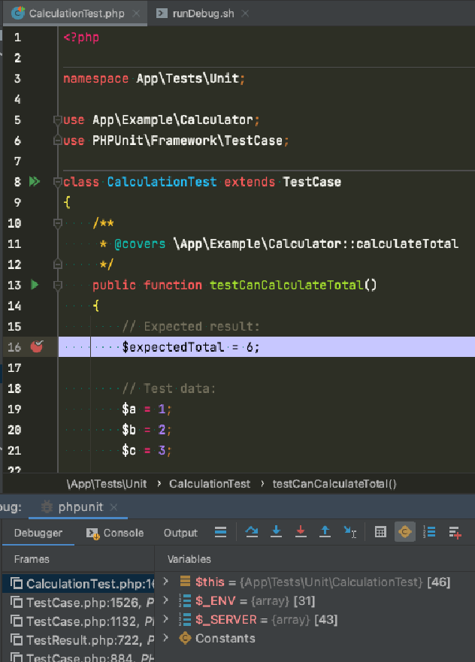Click the Add Watch icon

(x=455, y=533)
